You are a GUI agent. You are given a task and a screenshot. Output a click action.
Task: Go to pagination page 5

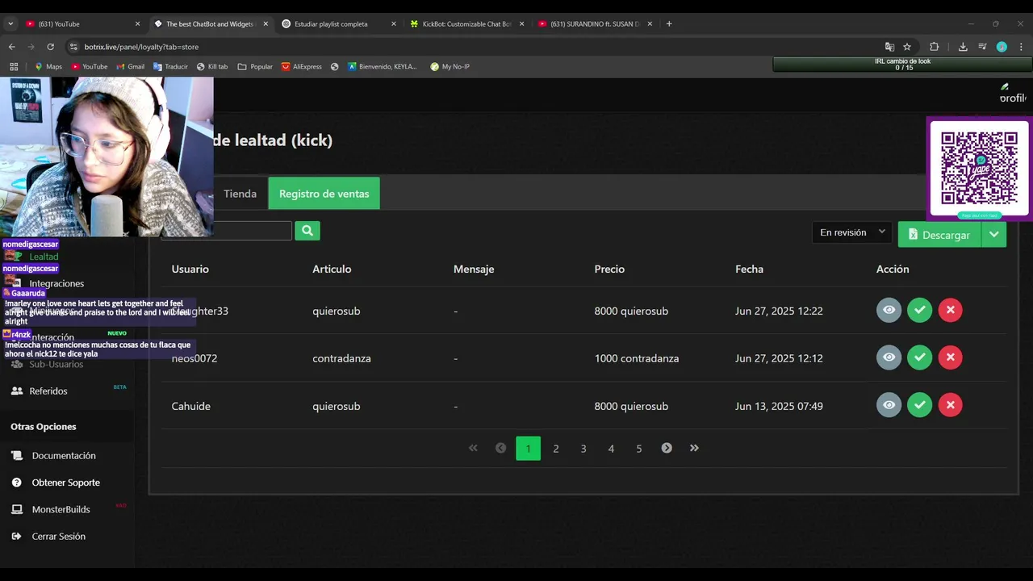coord(639,449)
